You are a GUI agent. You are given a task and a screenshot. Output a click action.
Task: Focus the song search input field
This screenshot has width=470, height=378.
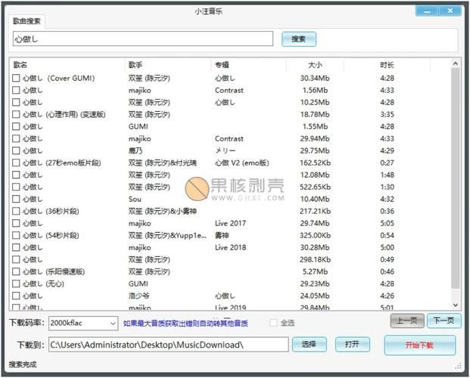click(x=143, y=39)
